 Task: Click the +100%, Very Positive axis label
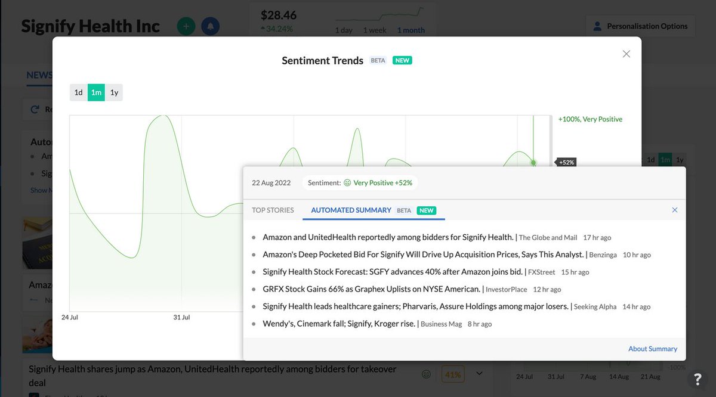590,119
